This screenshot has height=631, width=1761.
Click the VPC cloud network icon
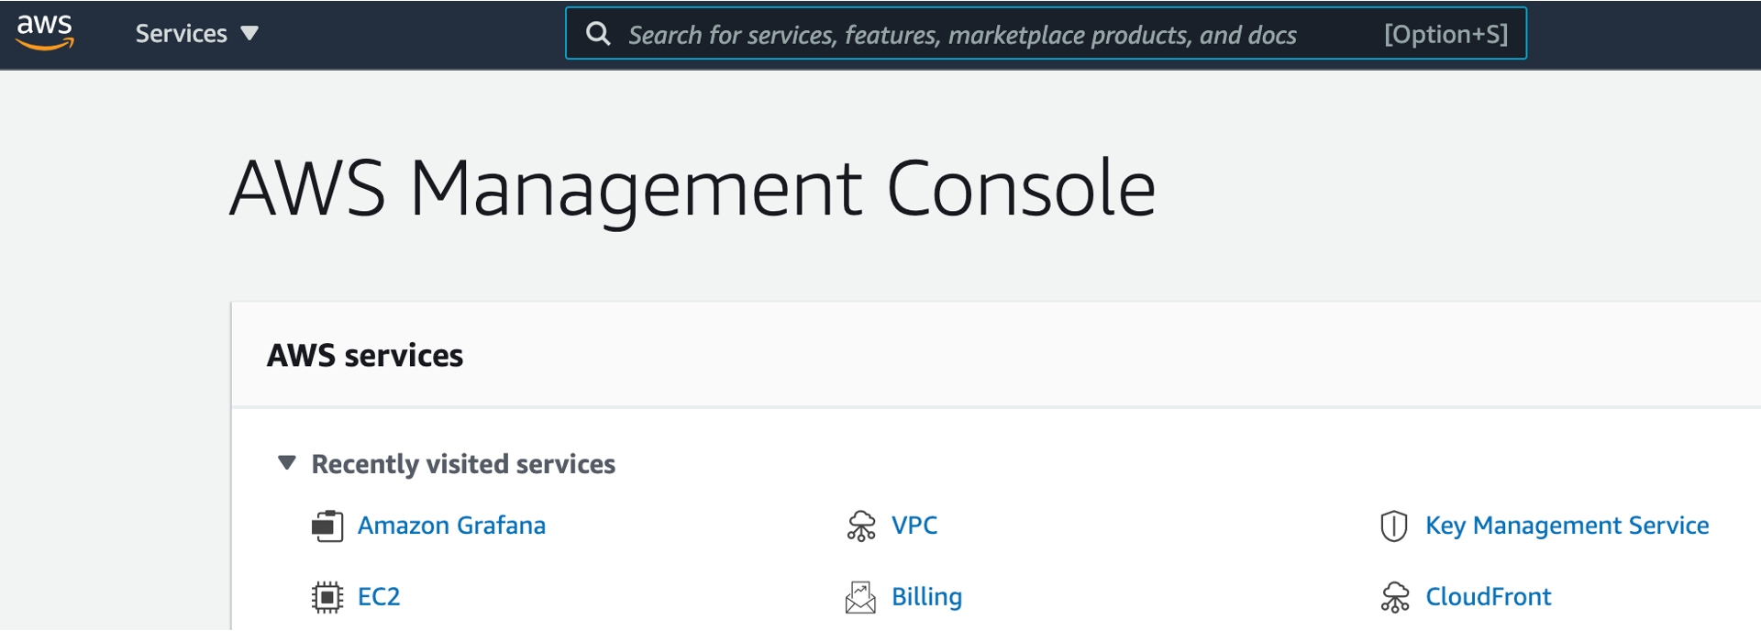point(861,526)
